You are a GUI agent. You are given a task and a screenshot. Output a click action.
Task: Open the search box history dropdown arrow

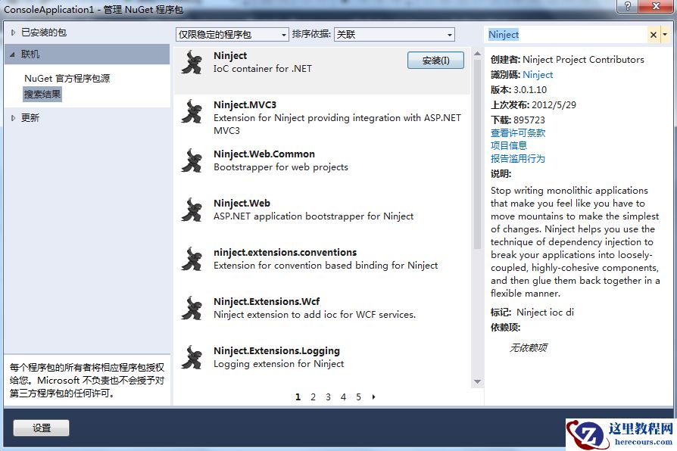point(666,35)
